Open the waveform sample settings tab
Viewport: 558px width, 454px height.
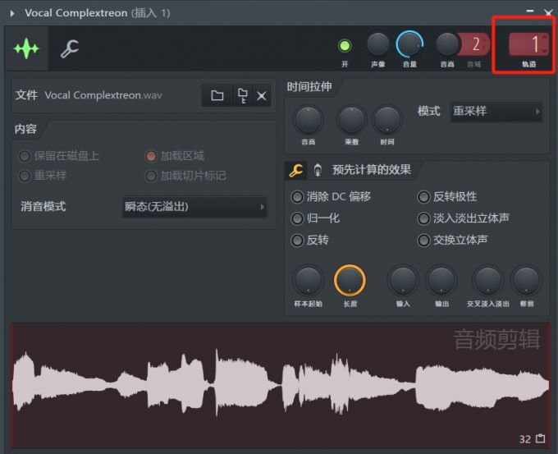26,48
